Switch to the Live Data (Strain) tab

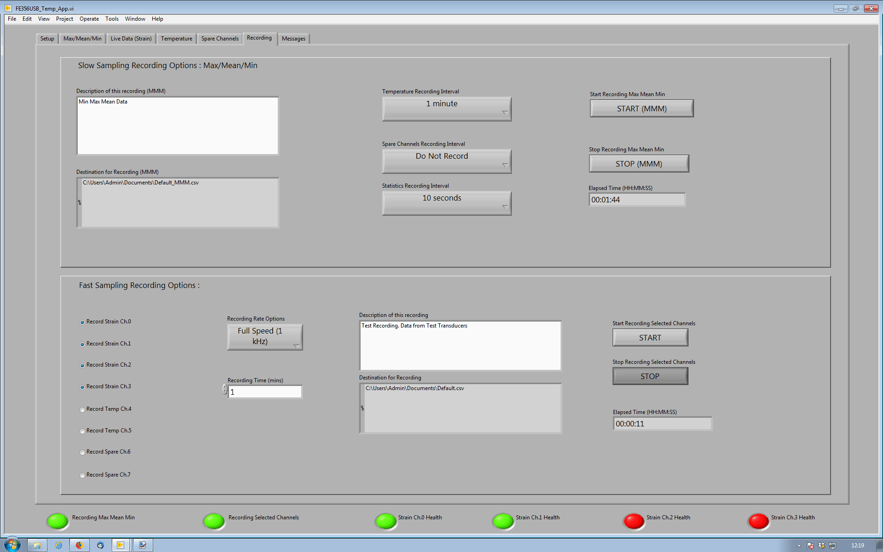coord(131,39)
